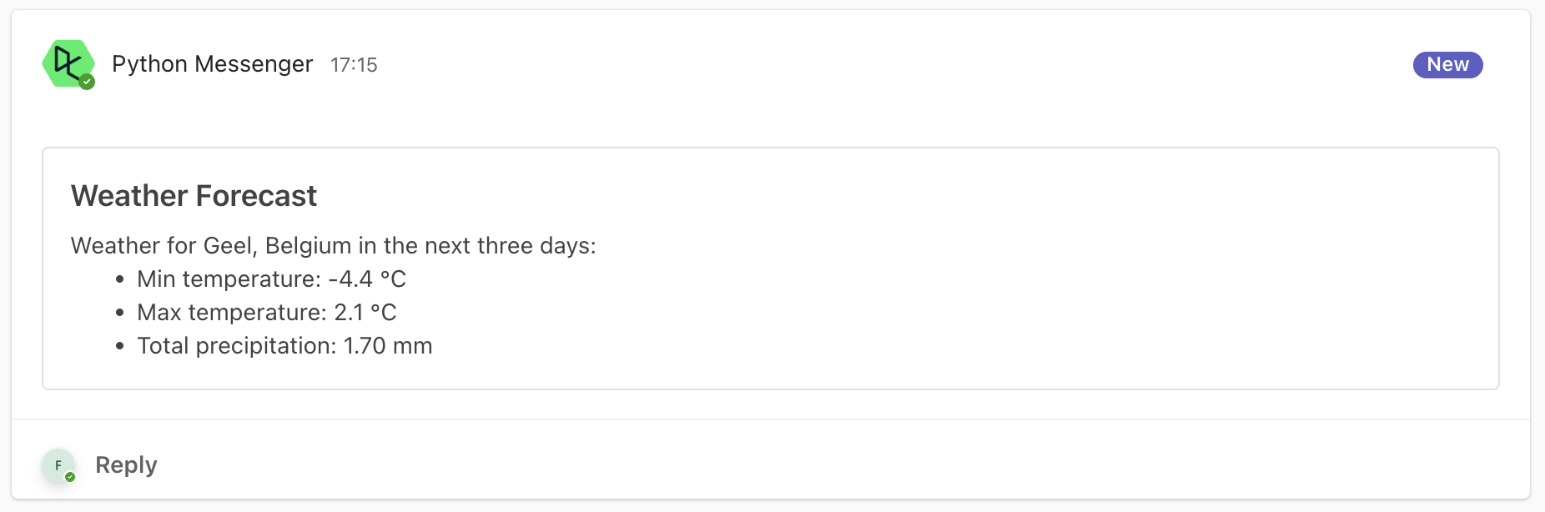Click the 2.1 °C temperature value
The width and height of the screenshot is (1545, 512).
pyautogui.click(x=365, y=312)
